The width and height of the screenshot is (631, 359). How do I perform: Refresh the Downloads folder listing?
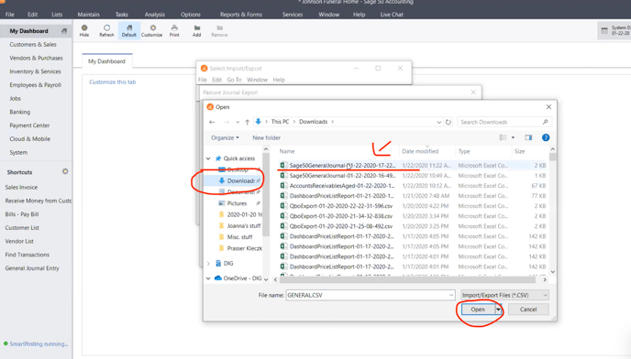pyautogui.click(x=448, y=122)
